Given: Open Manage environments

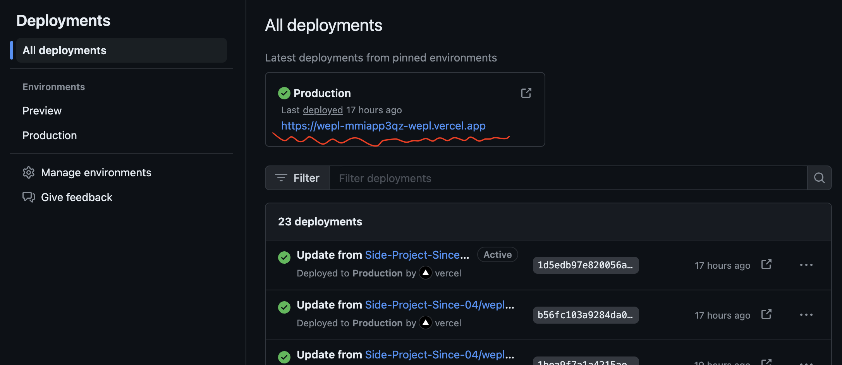Looking at the screenshot, I should [96, 172].
